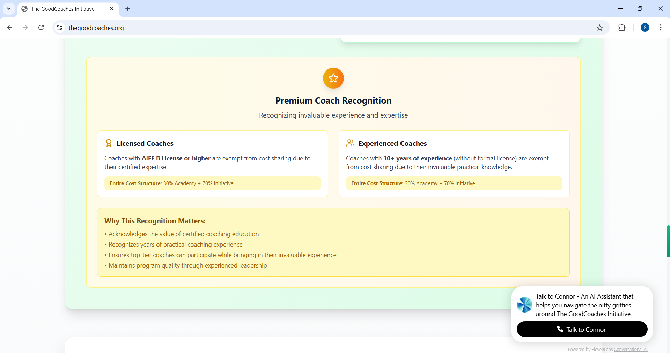Click the orange star badge icon

coord(333,78)
